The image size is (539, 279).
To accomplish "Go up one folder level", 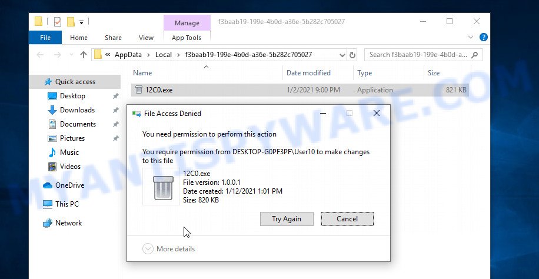I will (x=83, y=55).
